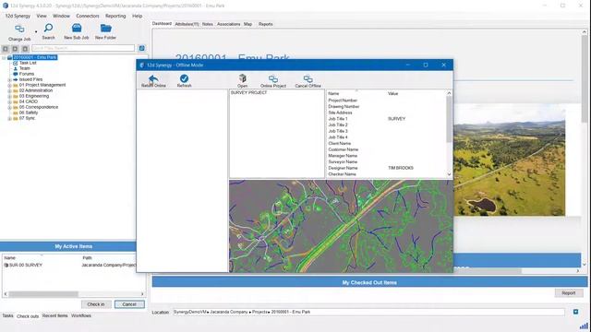Image resolution: width=591 pixels, height=332 pixels.
Task: Click first grey button left of quick search
Action: tap(6, 49)
